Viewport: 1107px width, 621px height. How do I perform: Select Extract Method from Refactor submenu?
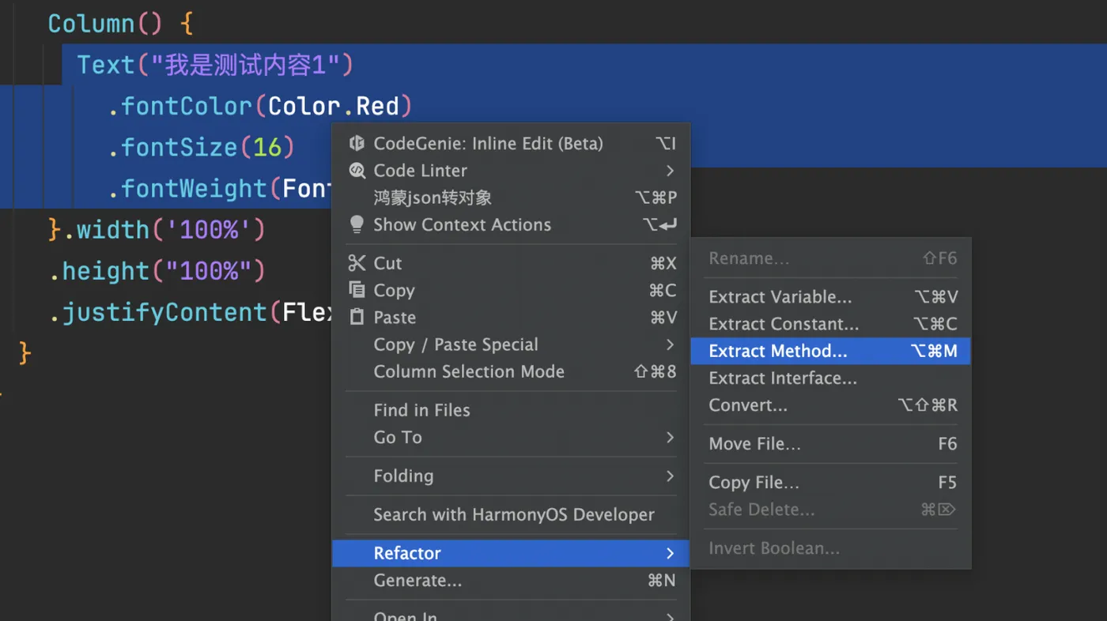[x=830, y=351]
